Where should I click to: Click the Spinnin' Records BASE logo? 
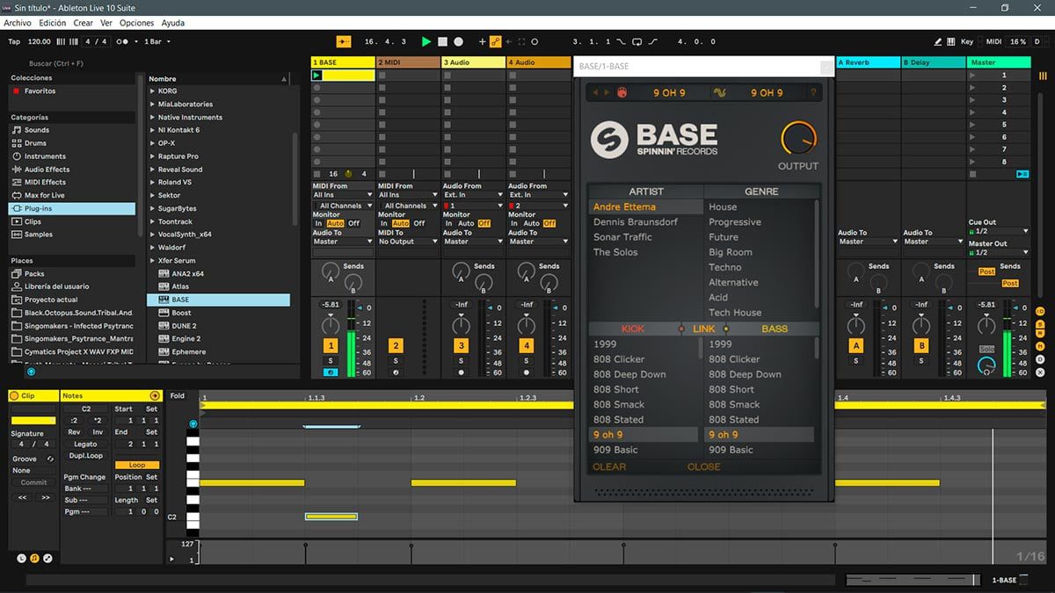pos(653,139)
